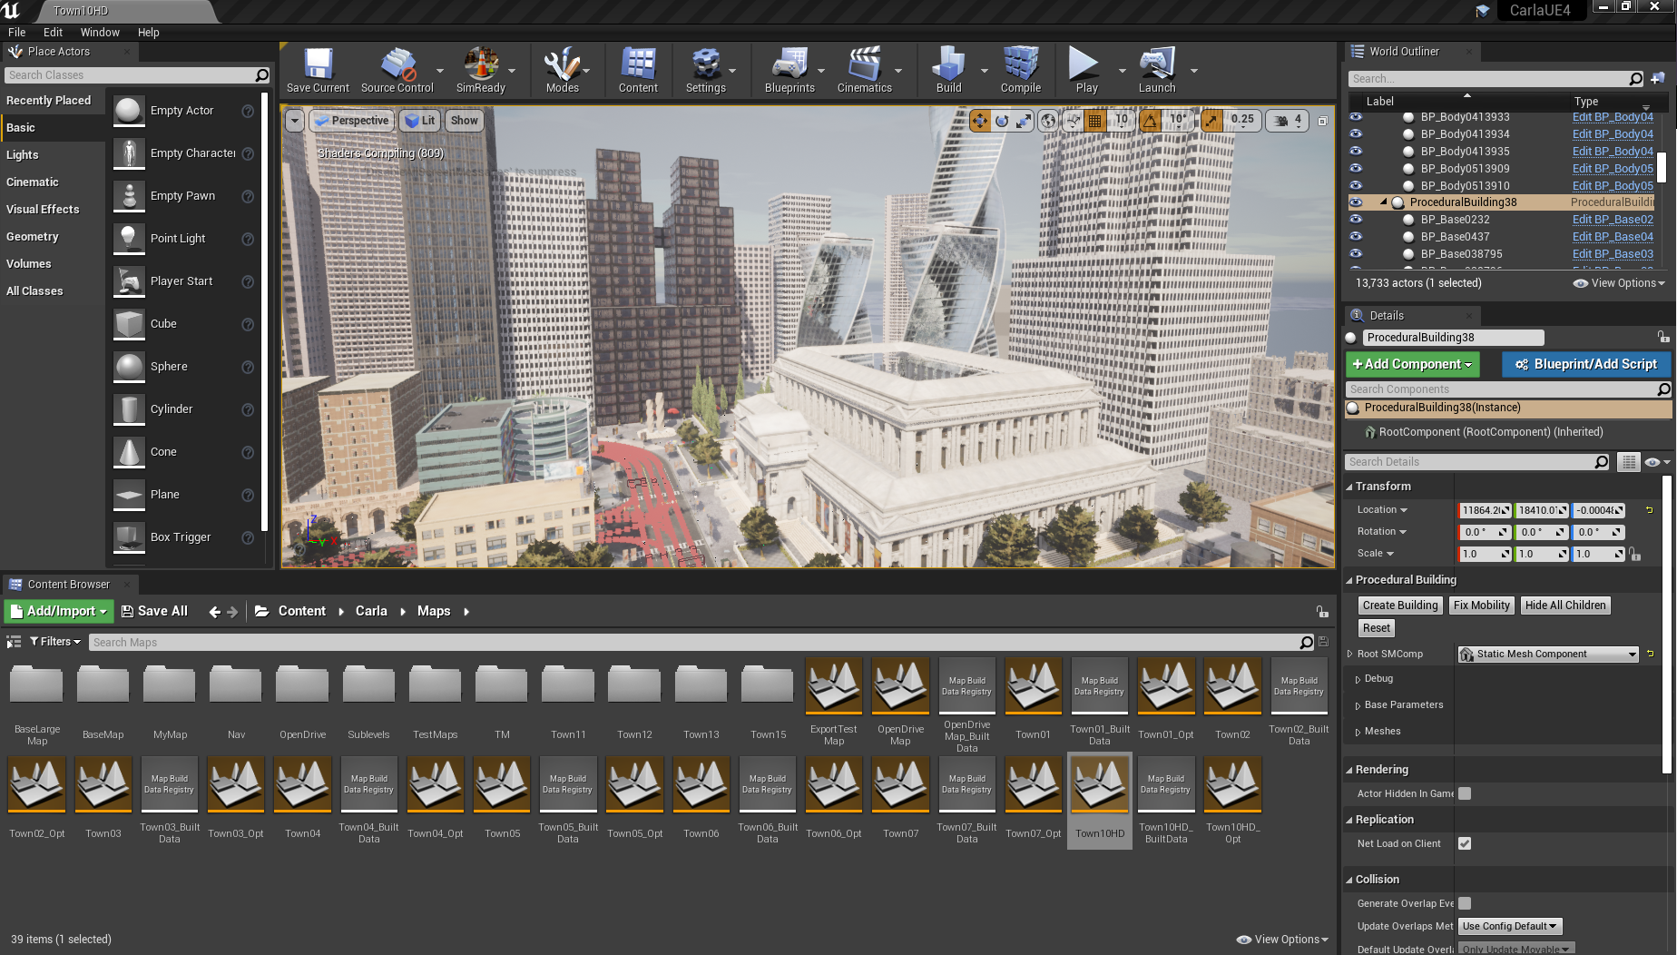Switch to the Details tab
This screenshot has width=1677, height=955.
1386,315
